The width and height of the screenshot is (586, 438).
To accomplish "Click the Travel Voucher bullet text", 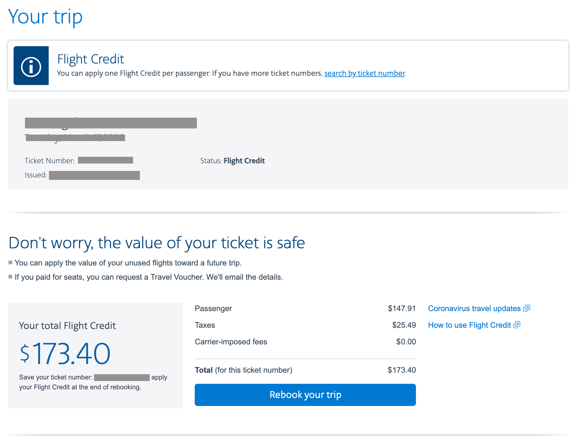I will point(149,277).
